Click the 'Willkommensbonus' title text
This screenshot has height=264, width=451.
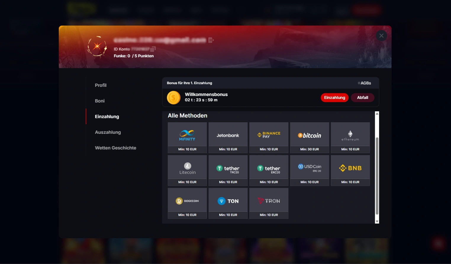[x=206, y=94]
